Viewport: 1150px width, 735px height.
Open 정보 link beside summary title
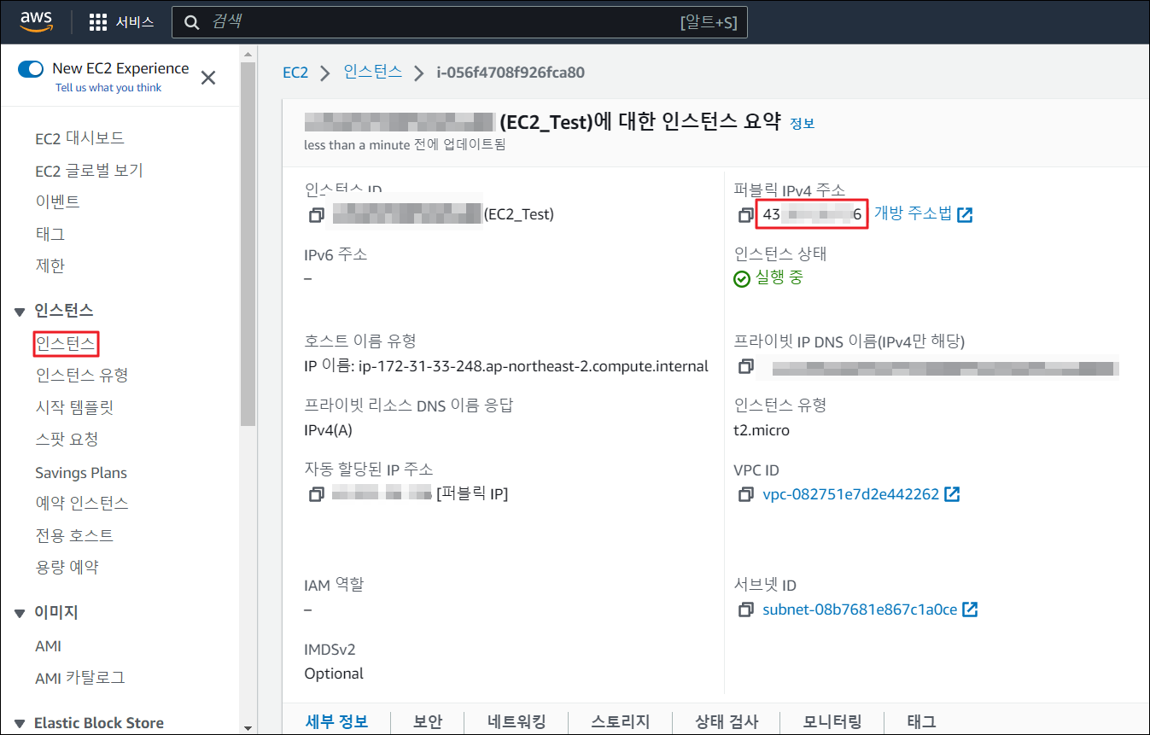(x=803, y=124)
